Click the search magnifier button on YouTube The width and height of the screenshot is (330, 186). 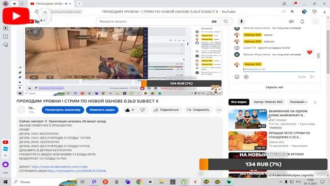pos(226,22)
